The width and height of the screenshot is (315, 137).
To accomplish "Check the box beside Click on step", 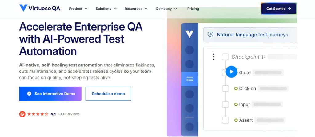I will pos(225,88).
